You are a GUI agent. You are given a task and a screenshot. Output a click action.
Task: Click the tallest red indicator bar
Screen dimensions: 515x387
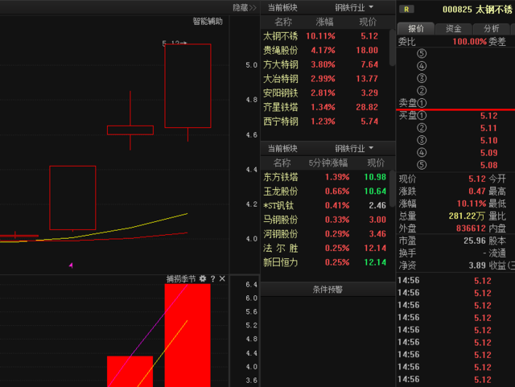(187, 336)
